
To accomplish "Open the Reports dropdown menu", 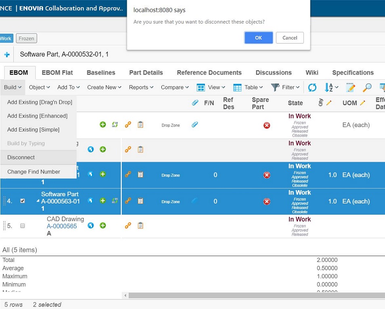I will tap(141, 87).
